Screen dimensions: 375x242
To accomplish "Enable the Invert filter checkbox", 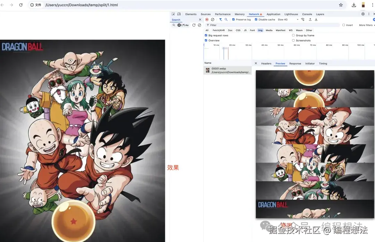I will click(x=344, y=25).
